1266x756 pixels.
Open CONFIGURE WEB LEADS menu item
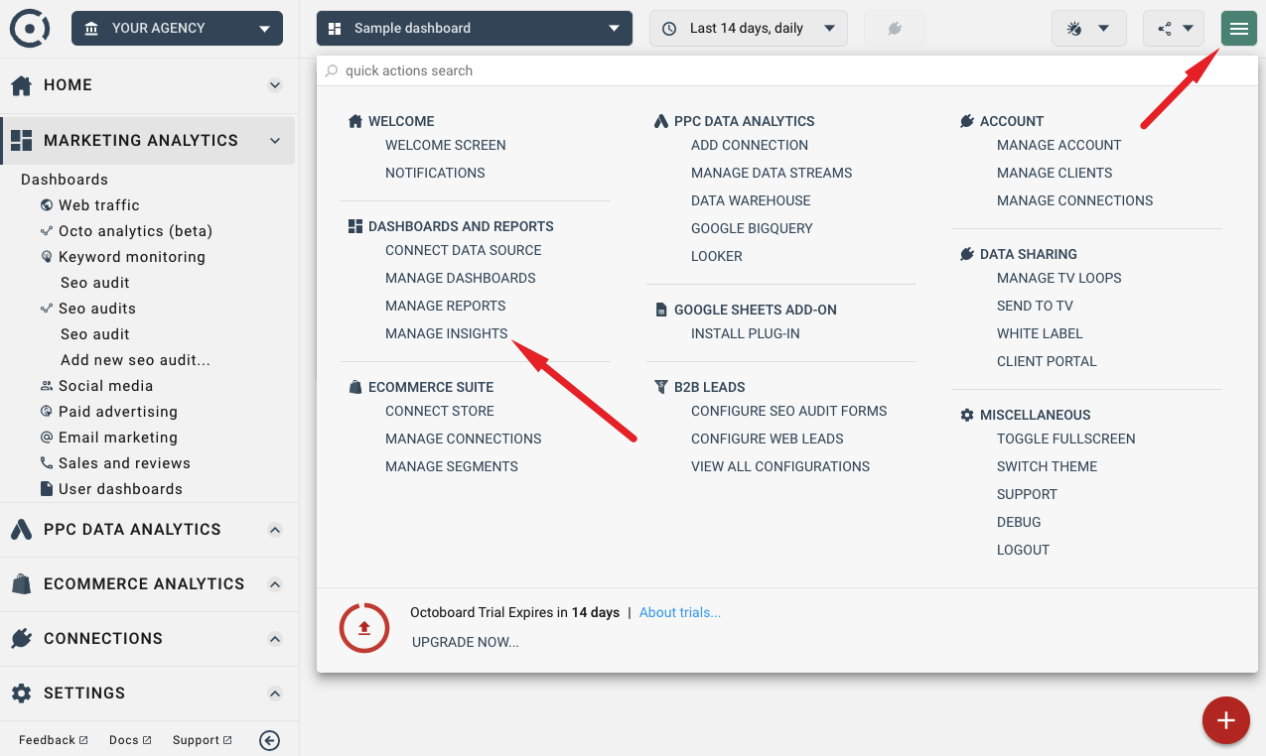click(768, 439)
